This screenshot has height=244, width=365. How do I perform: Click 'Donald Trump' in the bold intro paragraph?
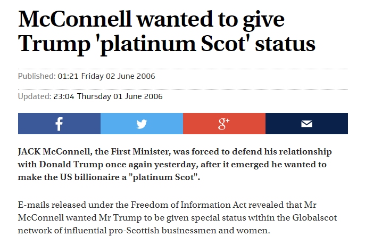pos(71,165)
